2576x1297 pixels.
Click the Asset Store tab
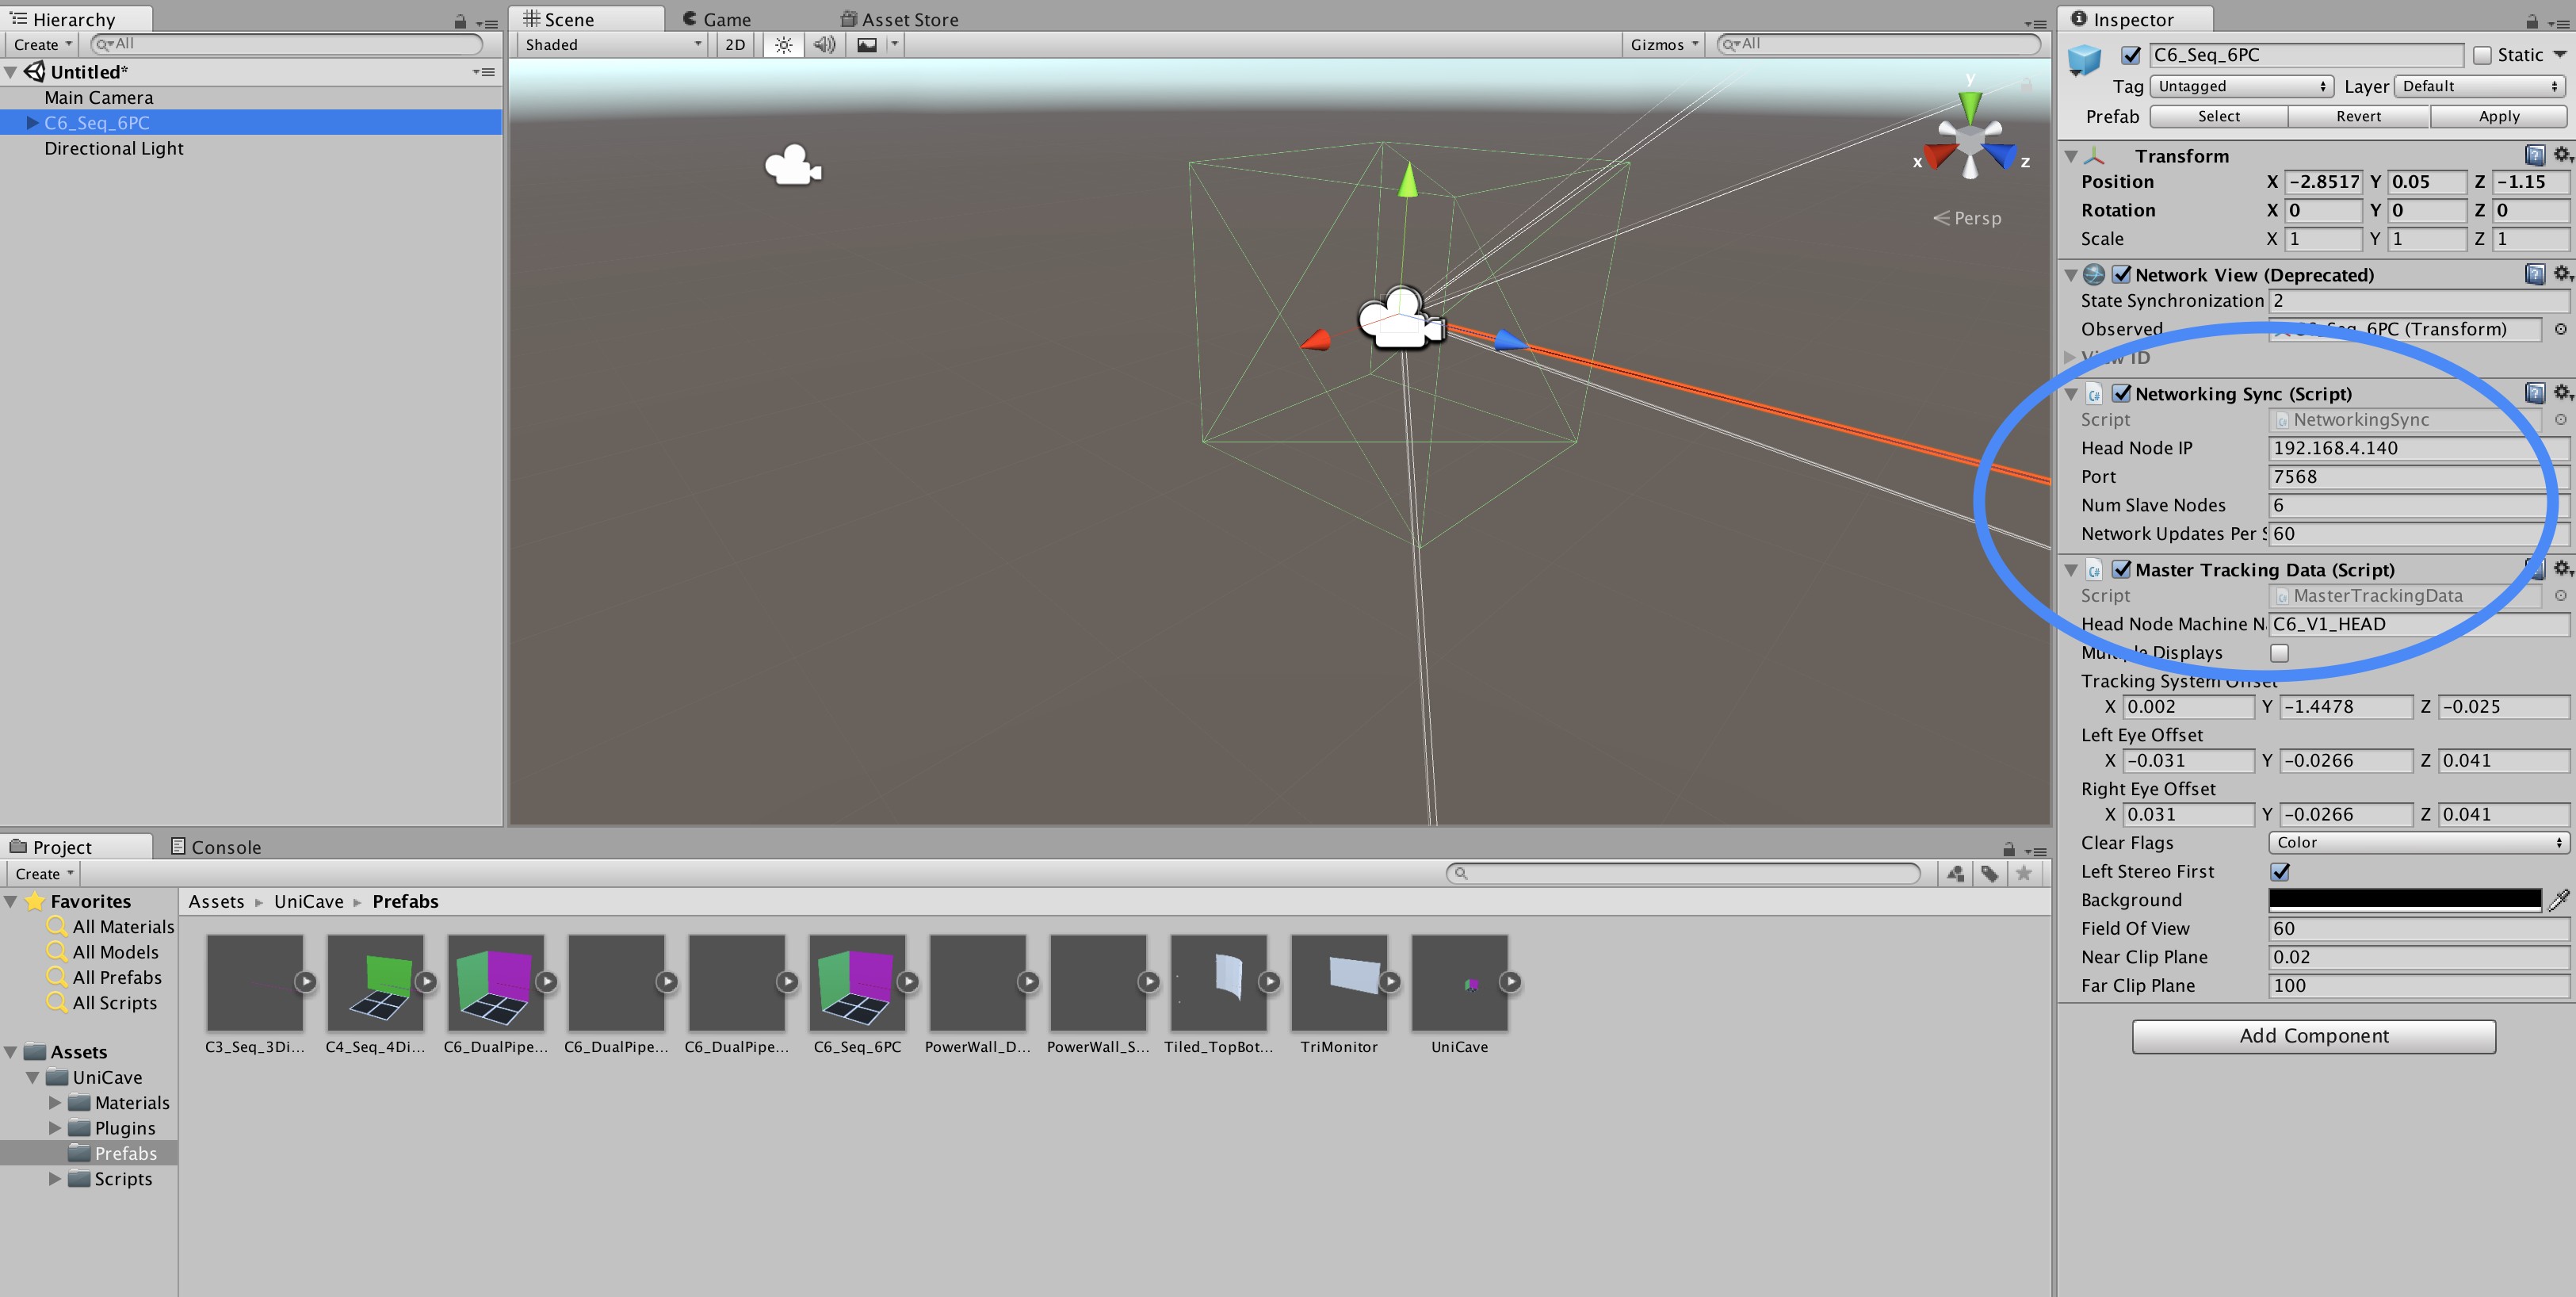pyautogui.click(x=889, y=18)
